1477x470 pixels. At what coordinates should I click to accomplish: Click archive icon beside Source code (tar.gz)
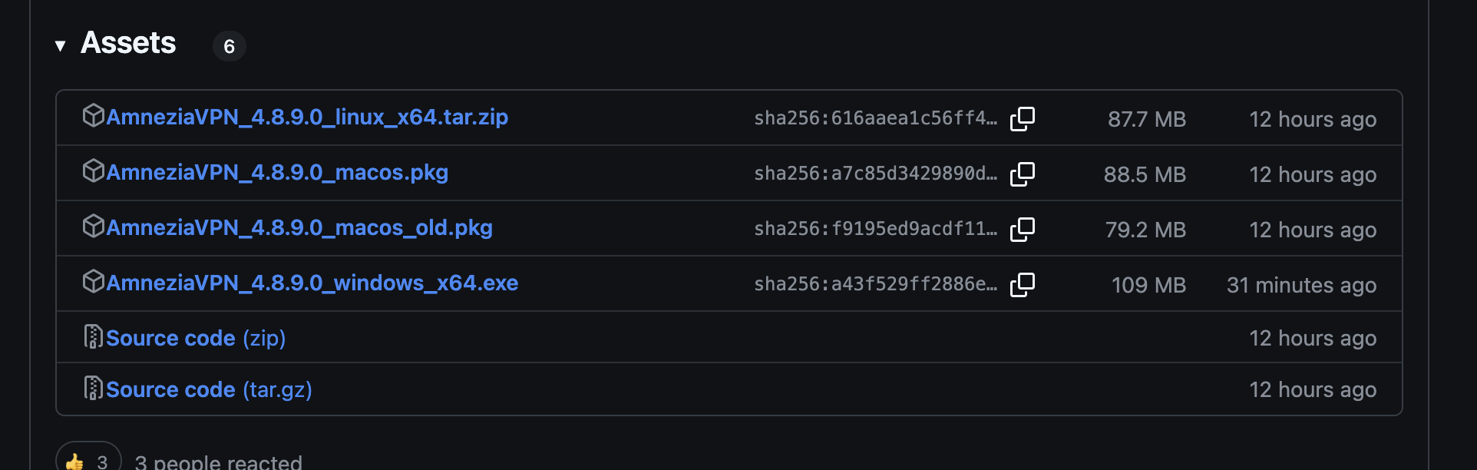93,389
